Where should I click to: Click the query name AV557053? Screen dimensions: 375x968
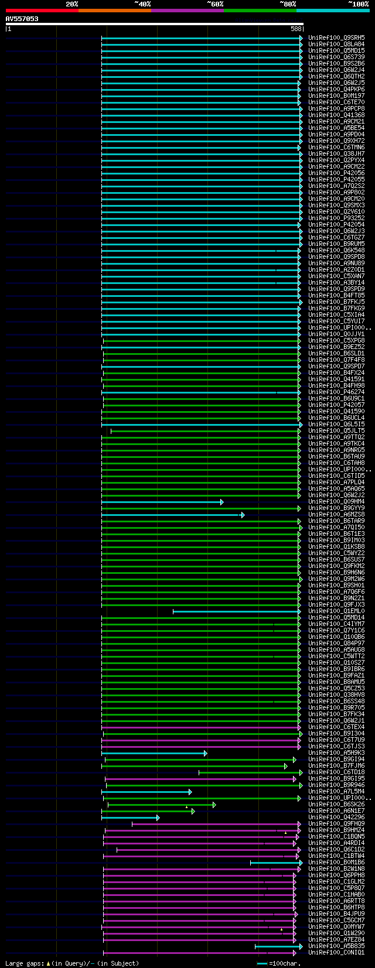click(x=22, y=19)
